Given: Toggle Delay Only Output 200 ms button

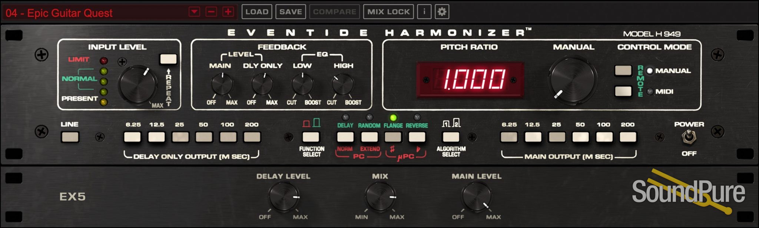Looking at the screenshot, I should (x=252, y=137).
